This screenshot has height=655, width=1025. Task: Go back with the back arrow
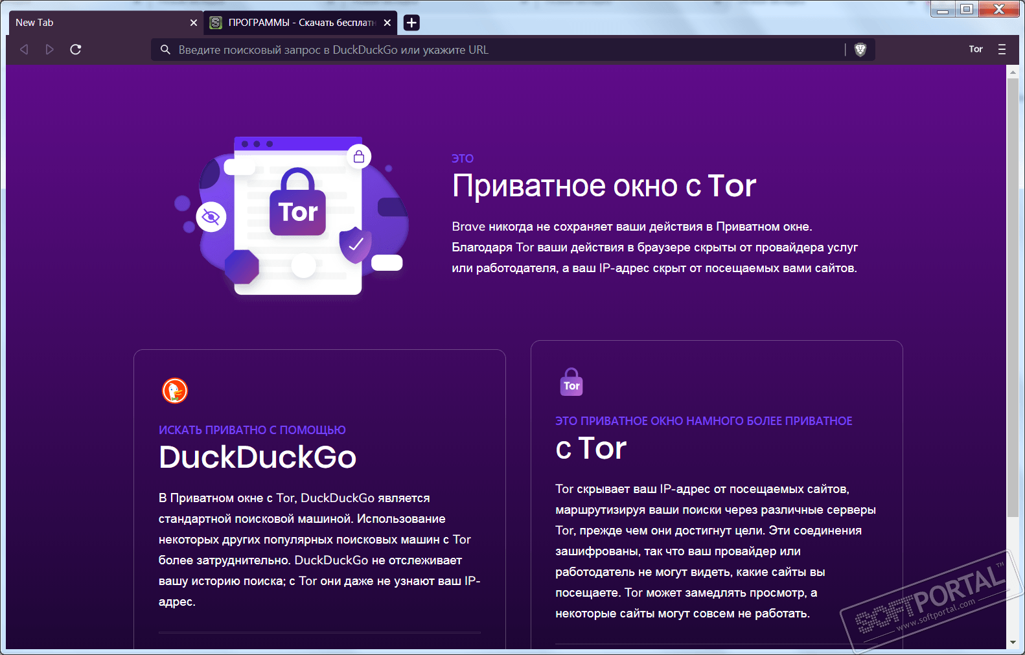coord(24,49)
